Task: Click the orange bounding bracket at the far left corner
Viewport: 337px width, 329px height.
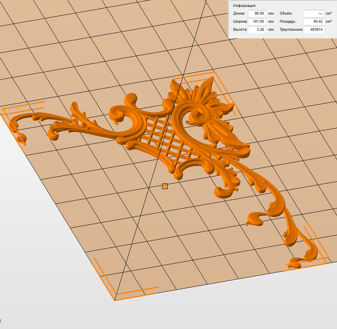Action: point(17,109)
